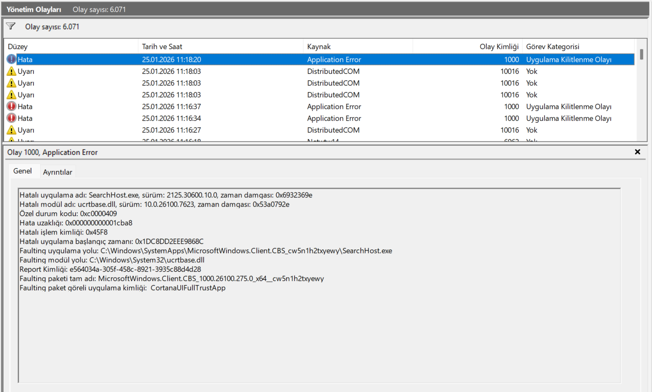Select the Application Error event at 11:16:37
This screenshot has width=652, height=392.
[319, 106]
